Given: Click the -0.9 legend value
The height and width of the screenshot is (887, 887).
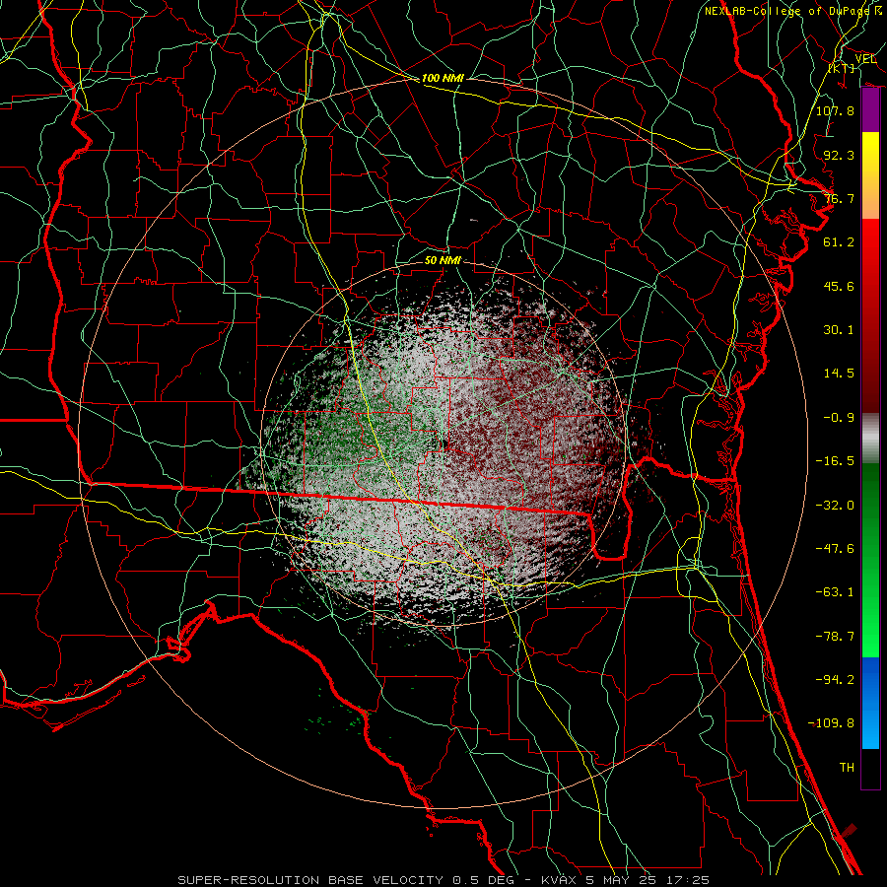Looking at the screenshot, I should pos(839,418).
